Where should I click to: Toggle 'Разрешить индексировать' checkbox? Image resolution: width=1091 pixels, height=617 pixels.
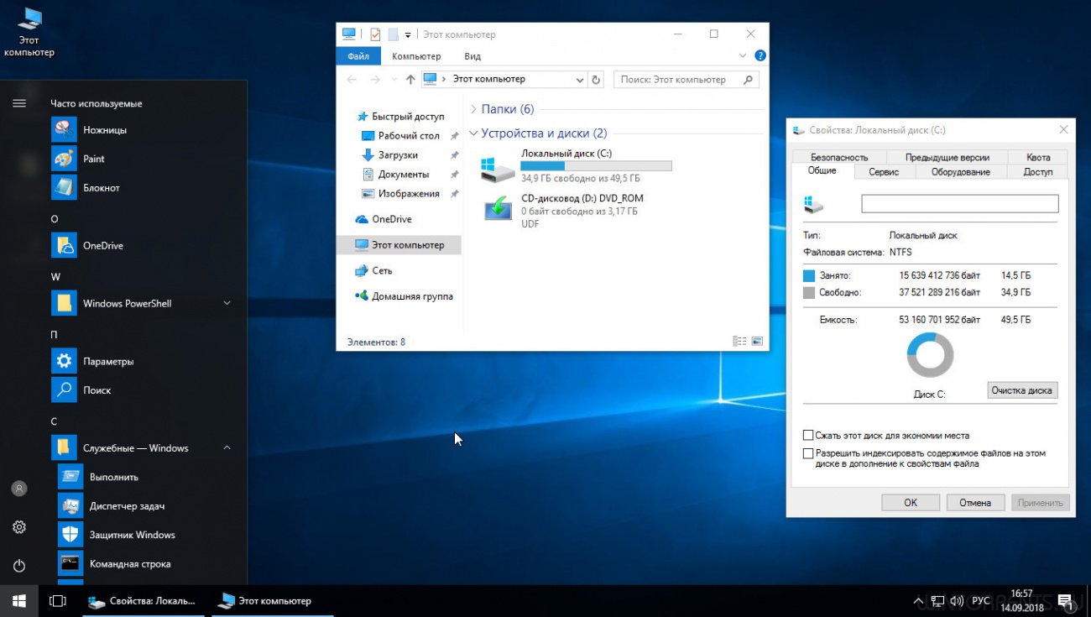(x=808, y=453)
